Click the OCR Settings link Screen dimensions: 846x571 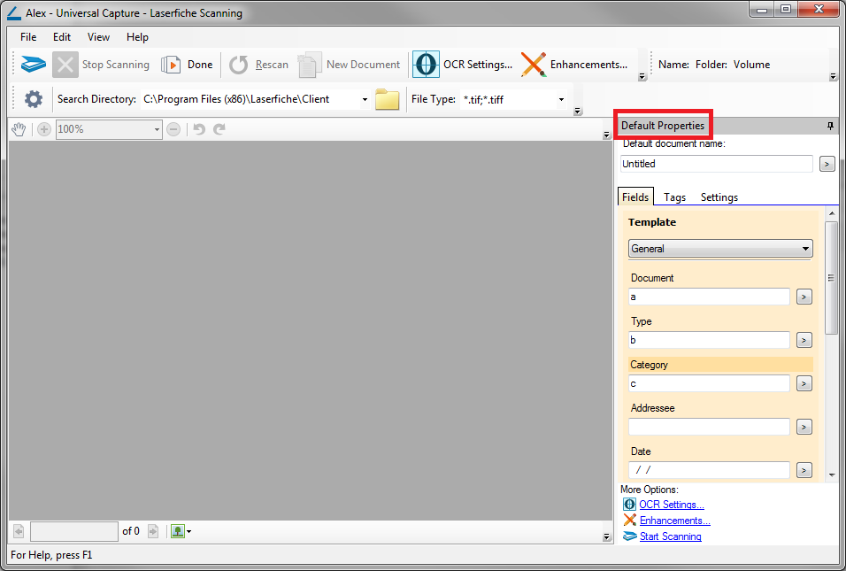click(x=672, y=505)
